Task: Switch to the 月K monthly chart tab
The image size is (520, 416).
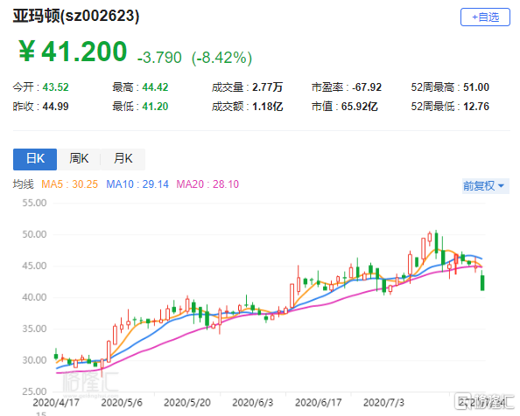Action: [x=123, y=159]
